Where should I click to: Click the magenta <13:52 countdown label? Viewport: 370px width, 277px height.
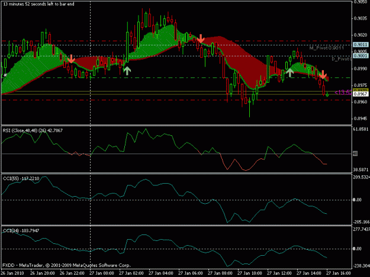pos(343,93)
